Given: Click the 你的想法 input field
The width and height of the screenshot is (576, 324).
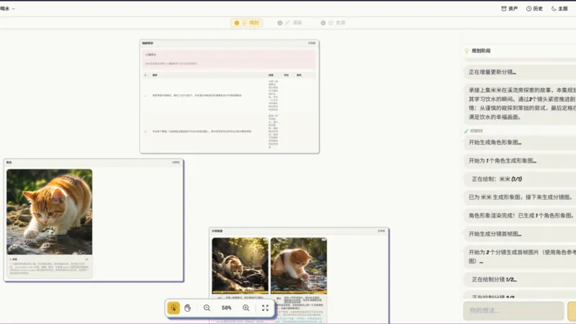Looking at the screenshot, I should tap(513, 311).
